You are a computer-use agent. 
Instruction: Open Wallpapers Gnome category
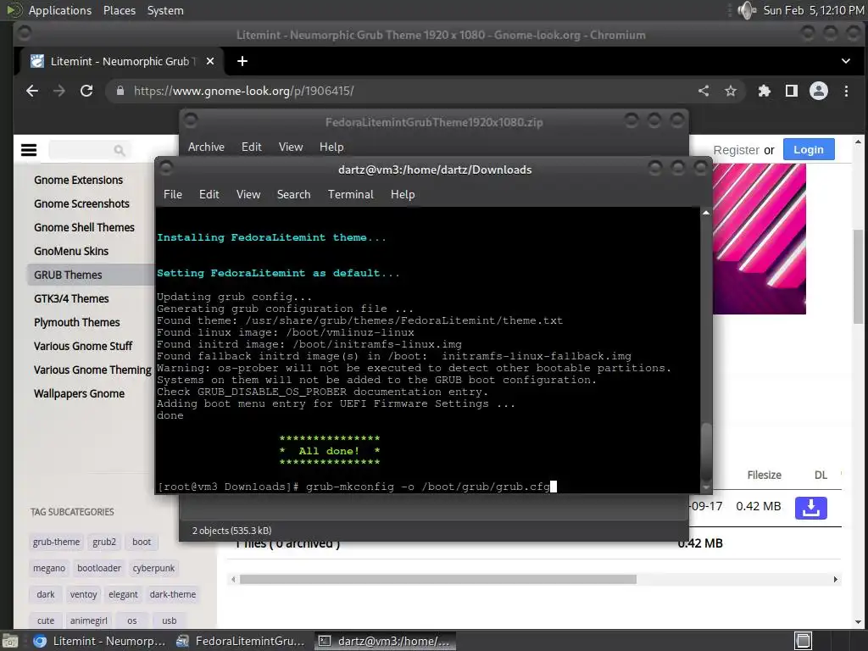[79, 393]
